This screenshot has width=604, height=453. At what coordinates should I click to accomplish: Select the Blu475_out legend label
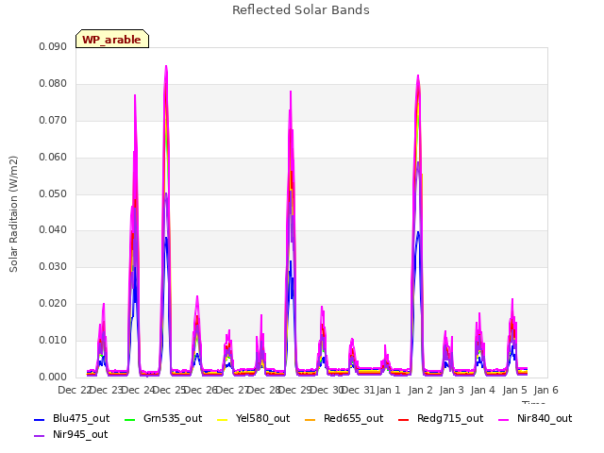point(81,419)
